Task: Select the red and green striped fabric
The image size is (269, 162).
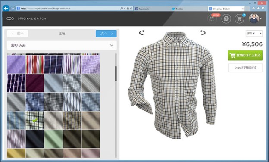Action: pyautogui.click(x=35, y=64)
